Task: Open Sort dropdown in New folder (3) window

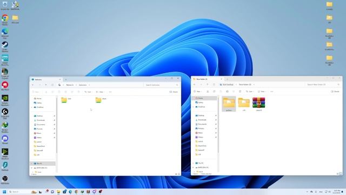Action: 250,92
